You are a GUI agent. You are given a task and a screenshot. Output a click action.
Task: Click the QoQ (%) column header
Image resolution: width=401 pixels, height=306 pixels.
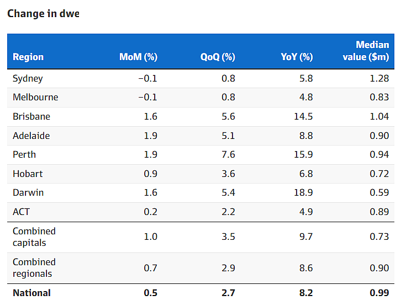(x=218, y=57)
